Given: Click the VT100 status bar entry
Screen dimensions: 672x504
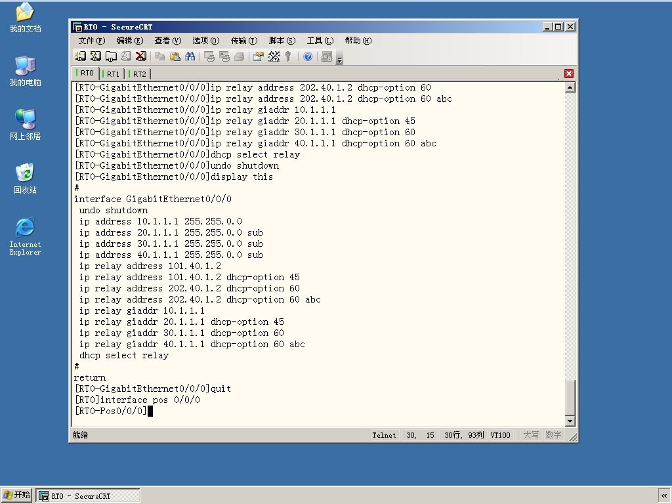Looking at the screenshot, I should [500, 436].
